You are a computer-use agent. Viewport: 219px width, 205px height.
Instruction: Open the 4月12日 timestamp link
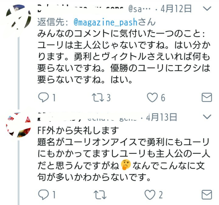(x=176, y=9)
